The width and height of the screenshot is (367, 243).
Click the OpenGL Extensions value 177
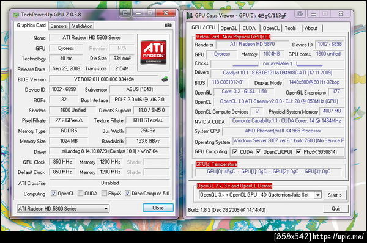[x=336, y=92]
